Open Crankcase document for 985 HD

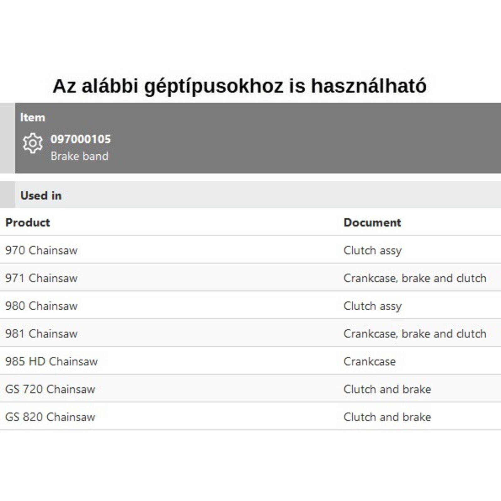369,361
